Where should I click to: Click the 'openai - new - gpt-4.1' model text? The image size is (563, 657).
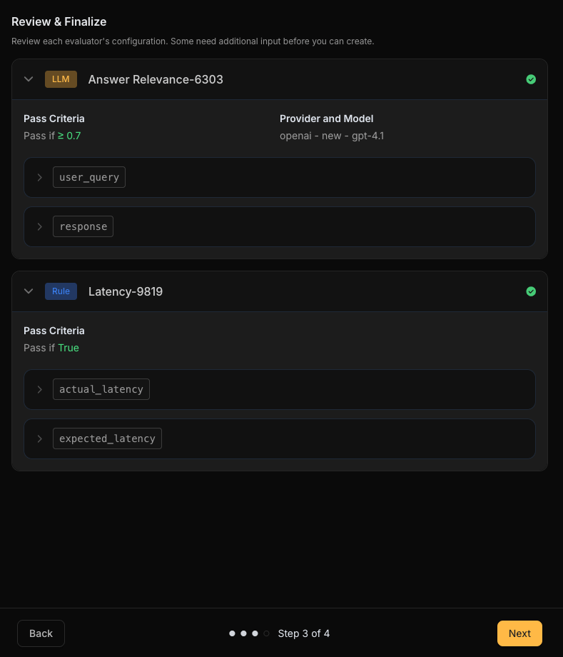pos(332,136)
